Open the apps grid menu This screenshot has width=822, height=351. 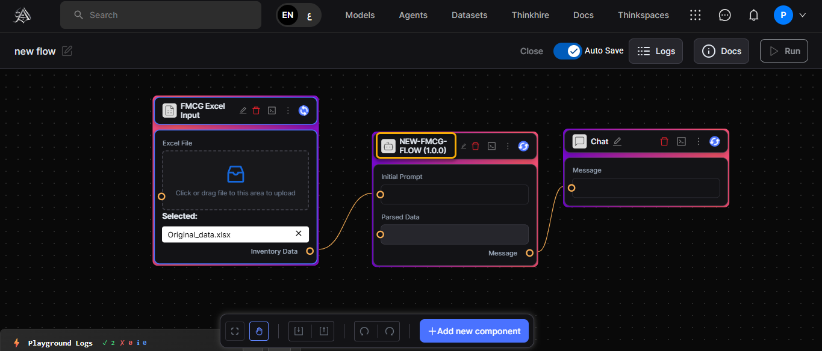[x=695, y=16]
